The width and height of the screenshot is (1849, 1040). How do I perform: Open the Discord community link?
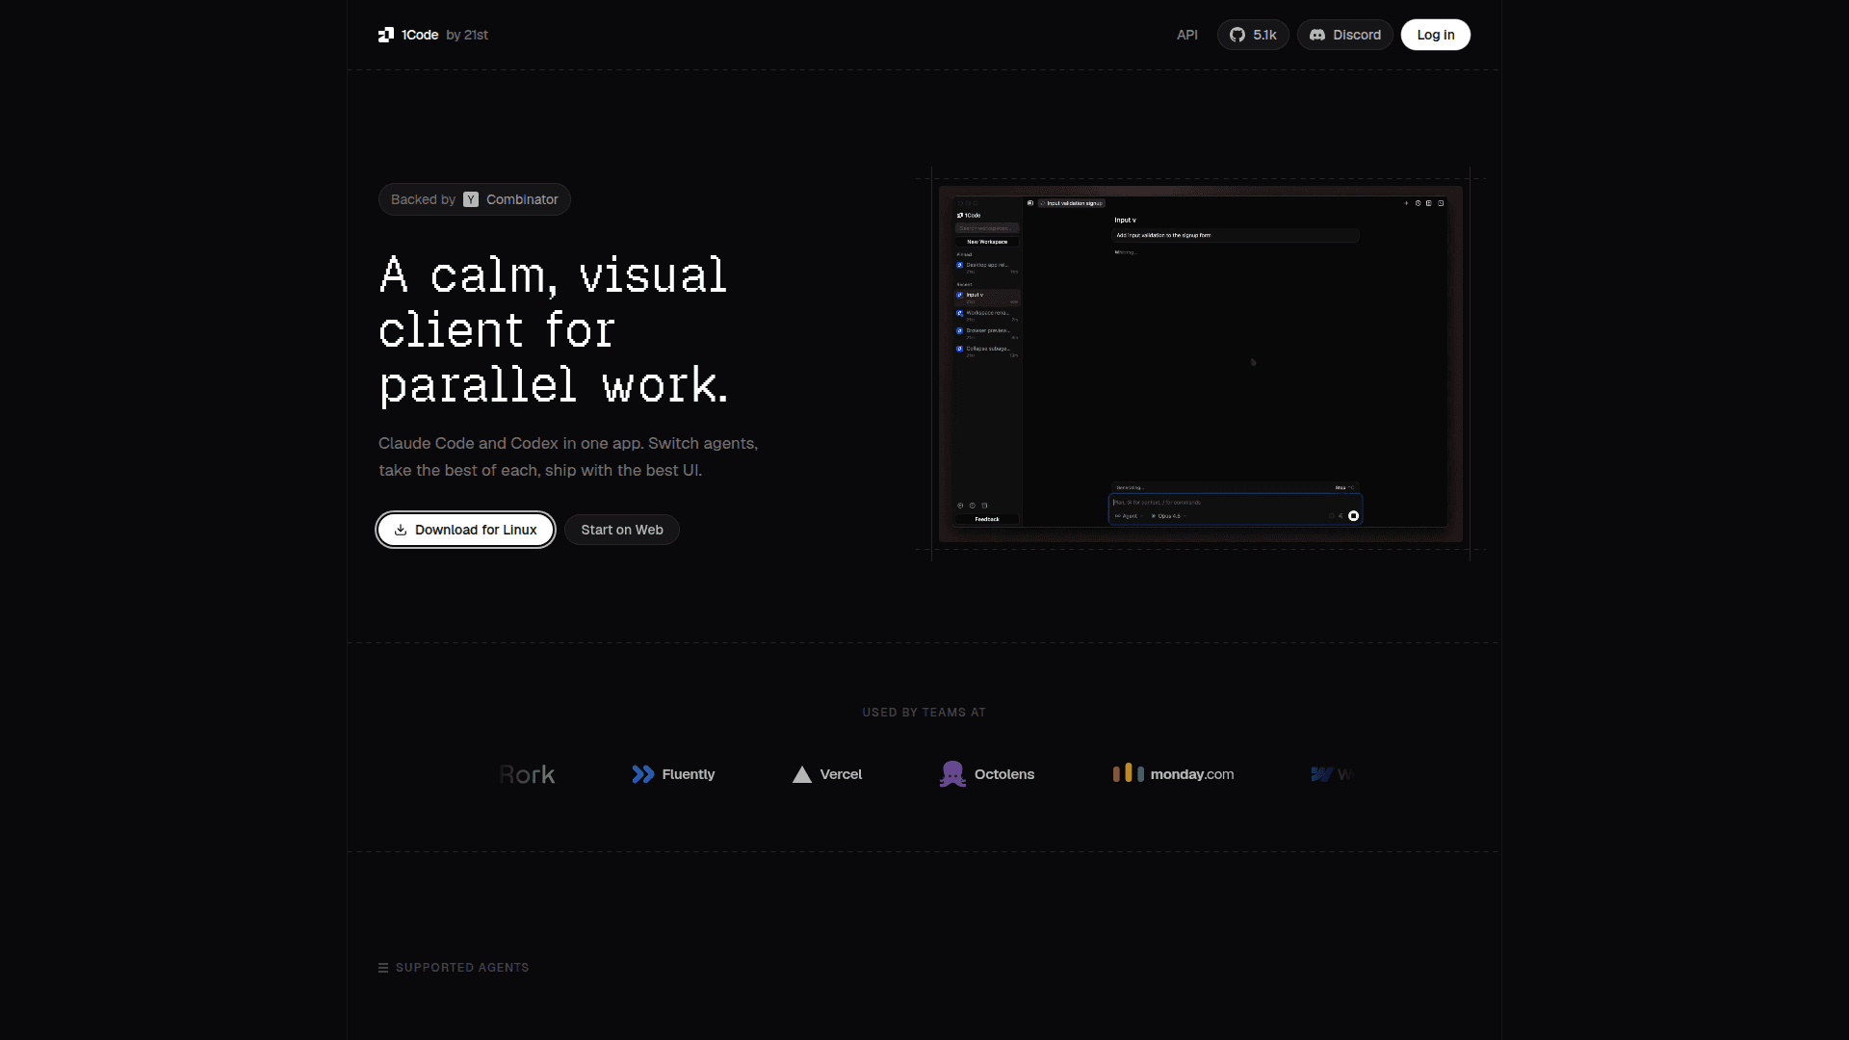click(1344, 35)
